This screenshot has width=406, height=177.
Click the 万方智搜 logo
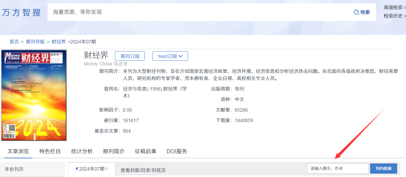21,12
